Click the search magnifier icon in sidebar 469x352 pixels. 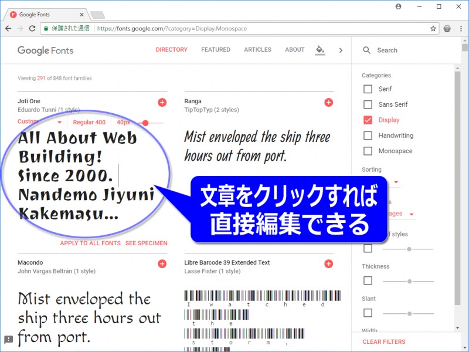click(367, 50)
